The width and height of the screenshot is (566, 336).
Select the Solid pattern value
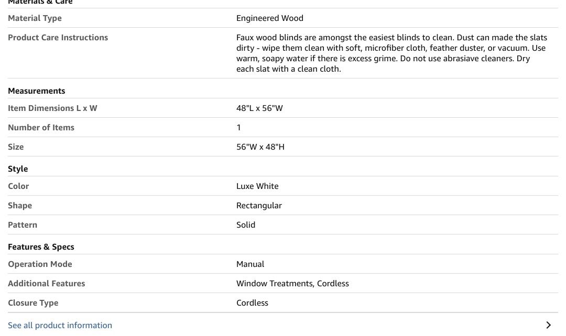pos(246,225)
